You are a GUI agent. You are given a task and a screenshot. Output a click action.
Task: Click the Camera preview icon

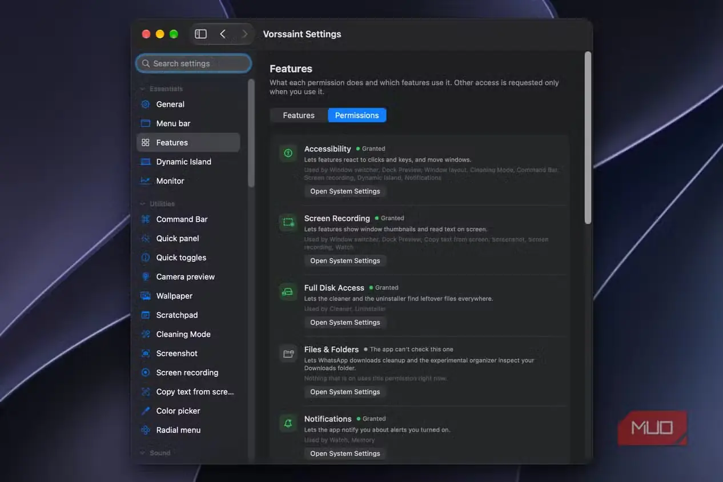point(146,277)
